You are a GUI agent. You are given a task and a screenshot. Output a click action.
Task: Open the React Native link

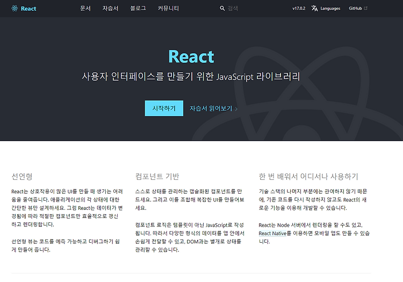click(x=272, y=234)
